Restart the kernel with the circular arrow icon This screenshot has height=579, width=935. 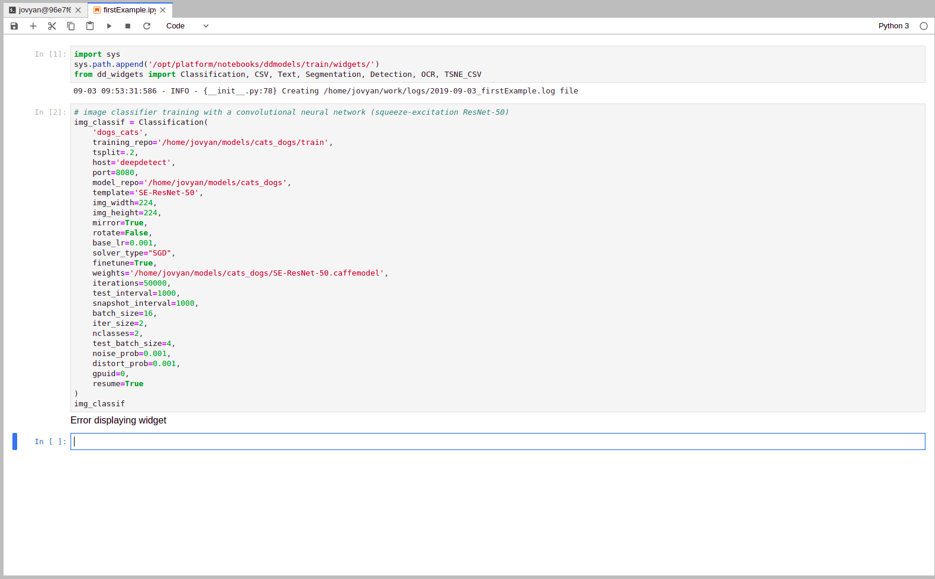pyautogui.click(x=147, y=26)
